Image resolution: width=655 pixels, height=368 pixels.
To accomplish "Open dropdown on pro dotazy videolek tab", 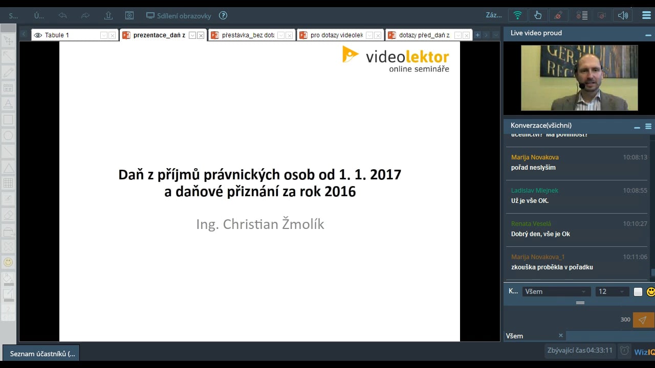I will click(x=369, y=35).
